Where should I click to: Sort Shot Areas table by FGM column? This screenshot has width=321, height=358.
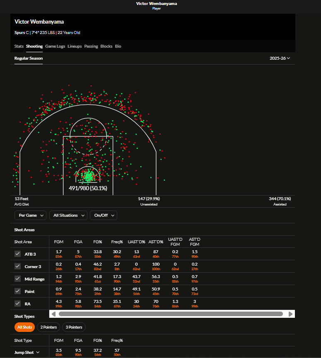click(x=59, y=242)
